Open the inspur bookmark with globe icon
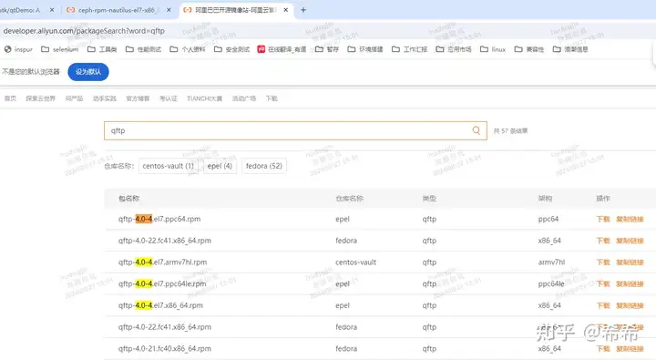The width and height of the screenshot is (656, 360). pyautogui.click(x=18, y=49)
